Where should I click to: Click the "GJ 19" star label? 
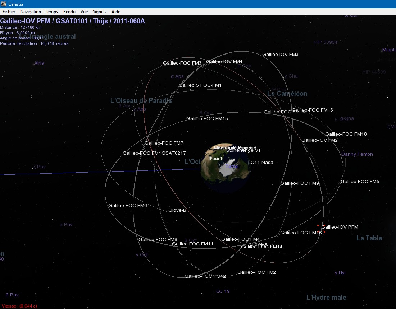223,291
